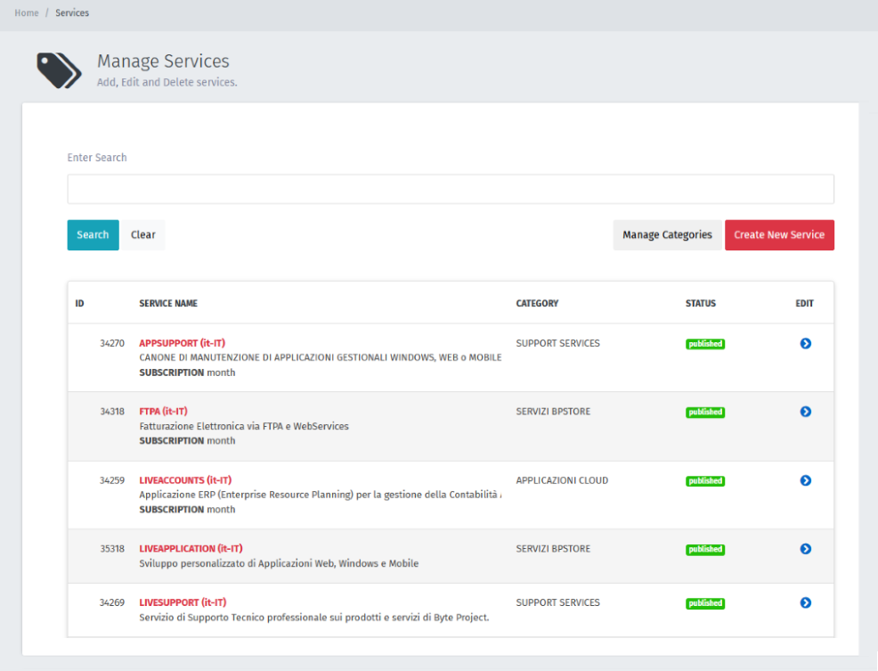Click APPLICAZIONI CLOUD category cell
Image resolution: width=878 pixels, height=671 pixels.
coord(562,480)
